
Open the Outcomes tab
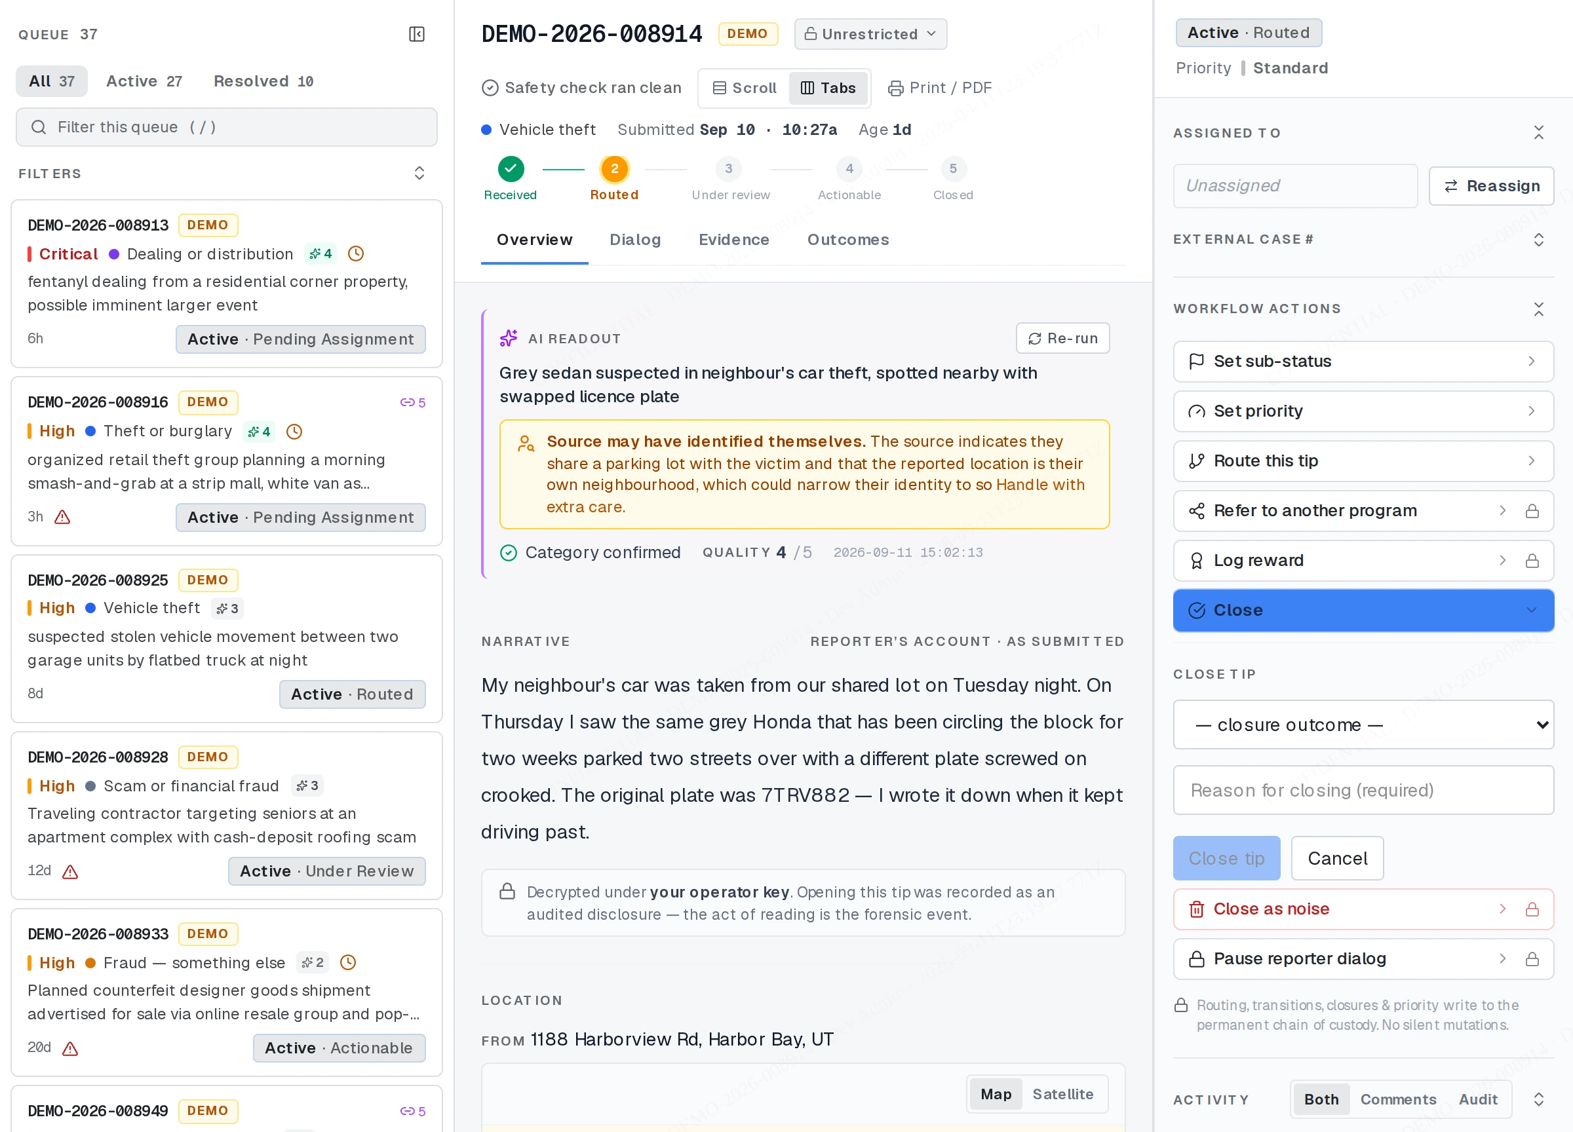pos(847,240)
